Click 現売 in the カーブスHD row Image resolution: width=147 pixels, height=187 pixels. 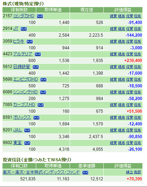click(x=122, y=105)
